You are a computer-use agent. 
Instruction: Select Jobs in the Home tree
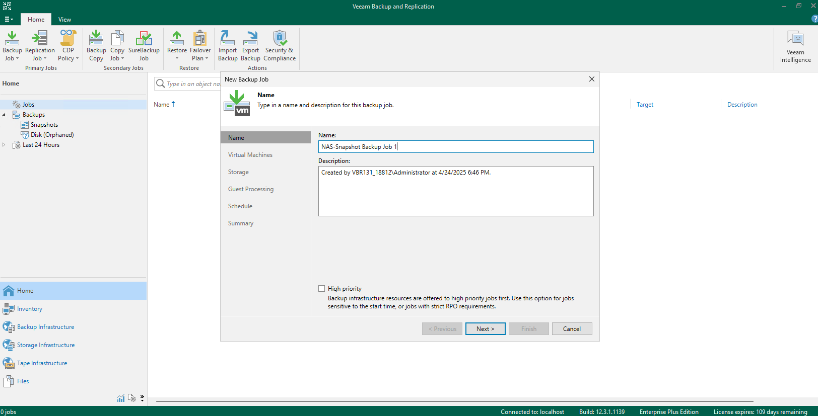click(x=28, y=105)
